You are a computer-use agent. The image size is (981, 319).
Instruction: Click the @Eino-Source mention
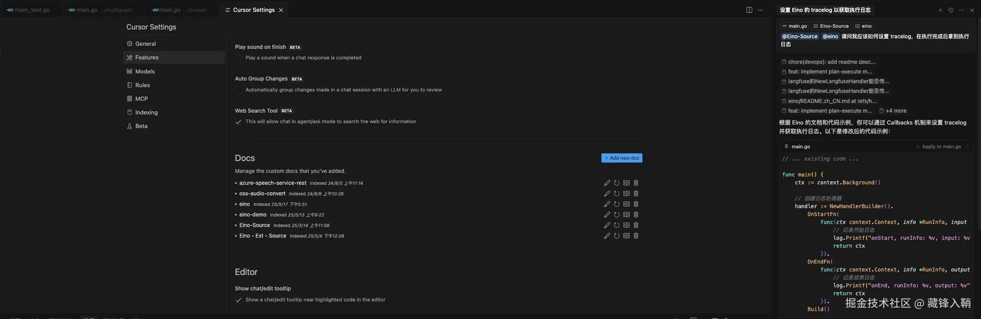[x=799, y=37]
